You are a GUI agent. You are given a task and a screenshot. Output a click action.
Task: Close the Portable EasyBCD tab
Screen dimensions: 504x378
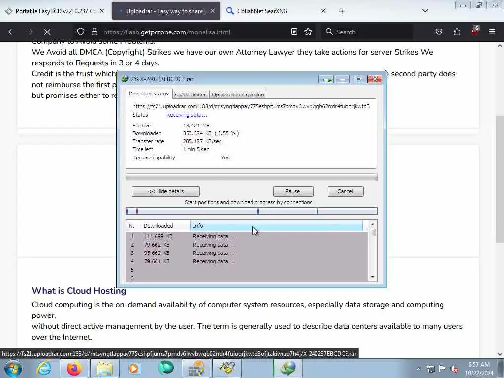[102, 11]
